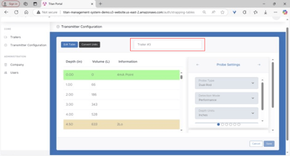The image size is (290, 156).
Task: Click the Depth (in) column header
Action: 74,62
